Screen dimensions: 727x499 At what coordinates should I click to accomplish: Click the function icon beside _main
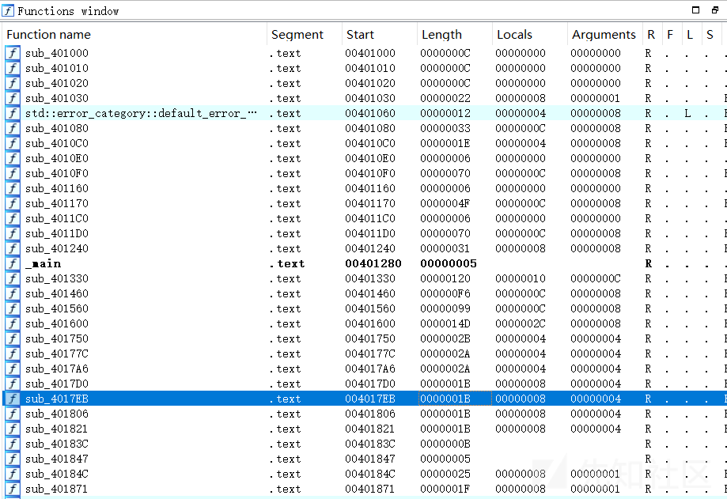[13, 263]
